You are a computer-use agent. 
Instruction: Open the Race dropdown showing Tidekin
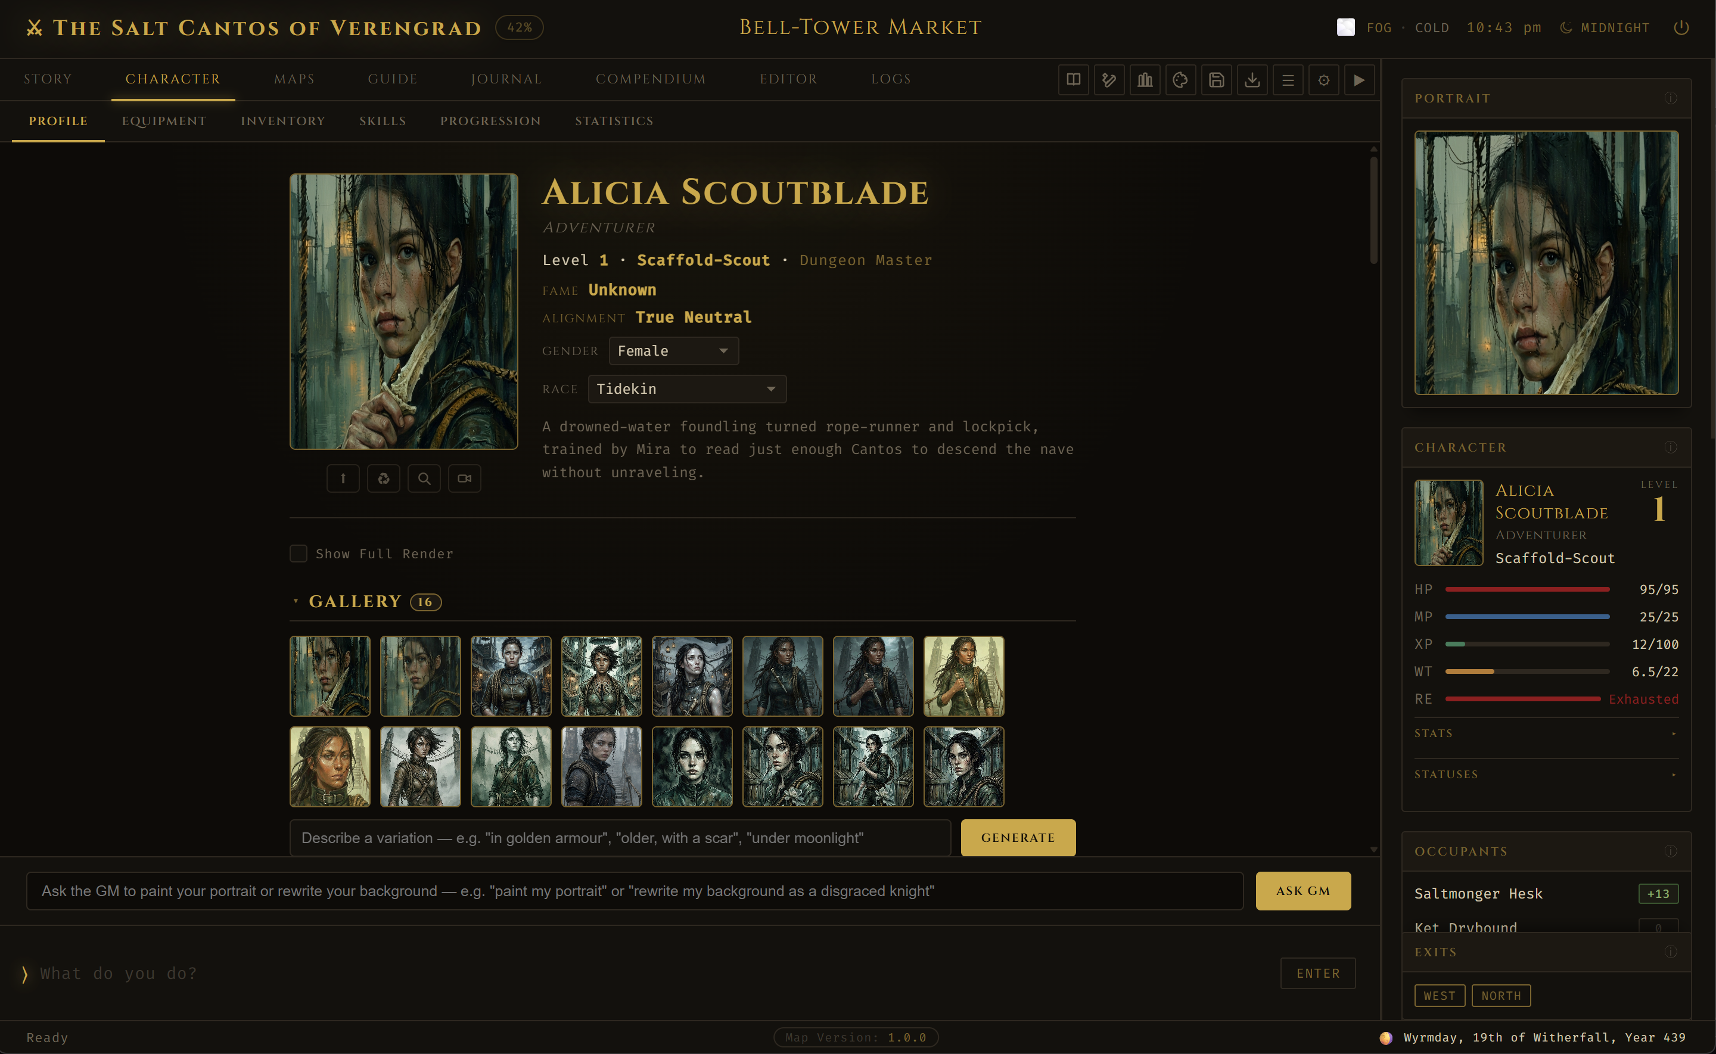click(x=686, y=389)
